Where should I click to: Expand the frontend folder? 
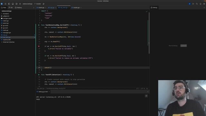[x=2, y=14]
